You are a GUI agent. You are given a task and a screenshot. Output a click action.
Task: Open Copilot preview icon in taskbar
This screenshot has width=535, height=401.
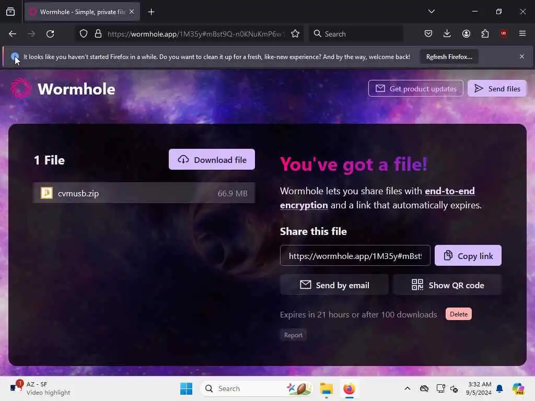click(x=518, y=388)
